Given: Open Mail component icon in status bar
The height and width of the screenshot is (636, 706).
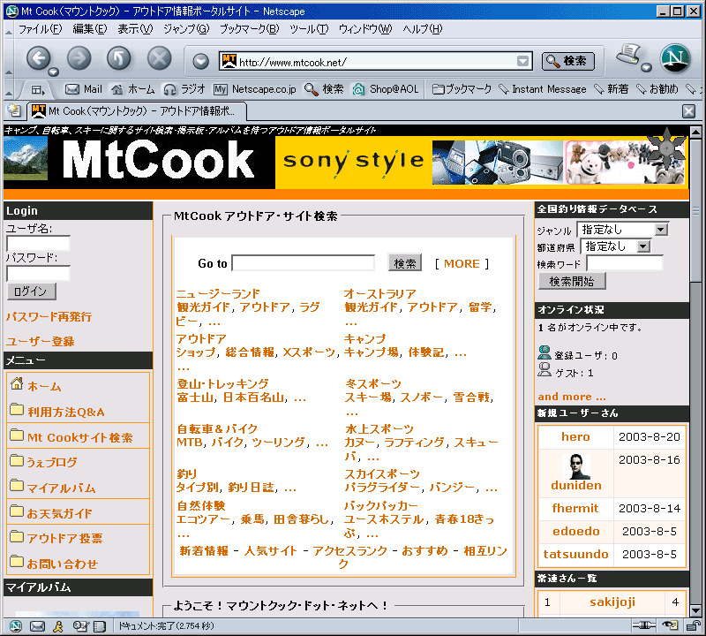Looking at the screenshot, I should click(37, 625).
